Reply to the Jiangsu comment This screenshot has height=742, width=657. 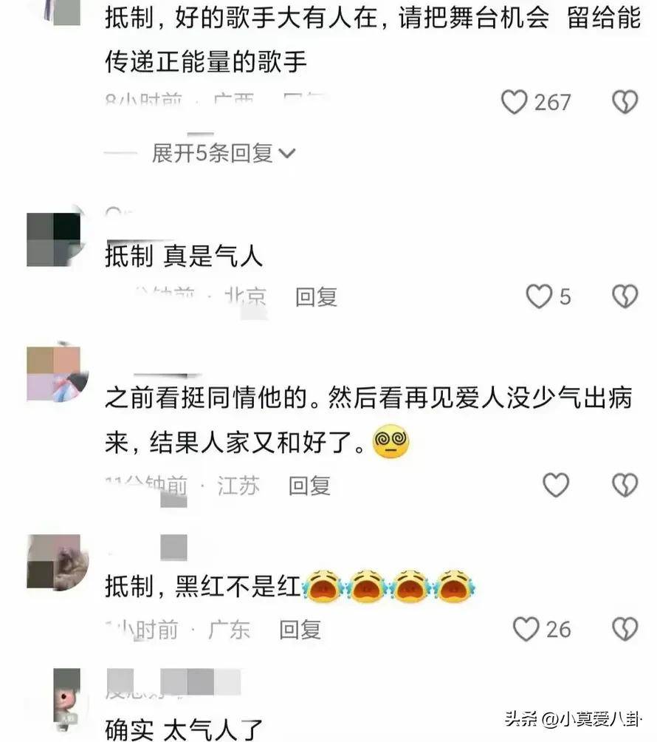pyautogui.click(x=309, y=486)
